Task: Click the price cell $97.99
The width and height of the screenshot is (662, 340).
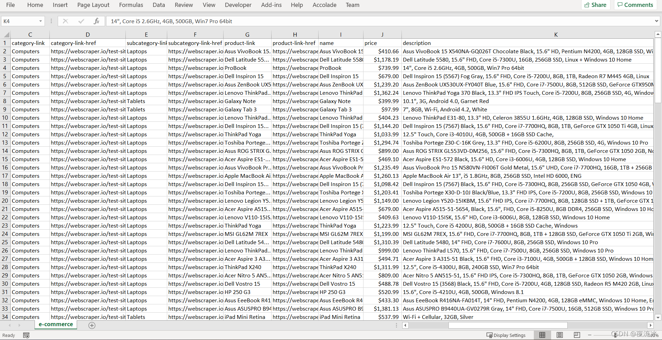Action: pyautogui.click(x=382, y=109)
